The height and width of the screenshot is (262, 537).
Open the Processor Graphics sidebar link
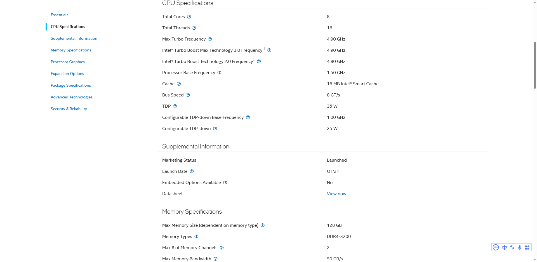pos(68,62)
